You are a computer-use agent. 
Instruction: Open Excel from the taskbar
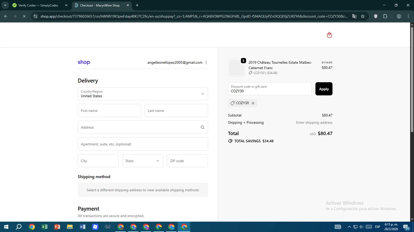pyautogui.click(x=44, y=227)
